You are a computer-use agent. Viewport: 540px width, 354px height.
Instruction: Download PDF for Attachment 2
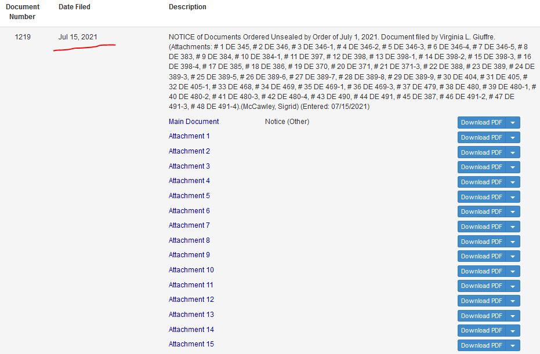(481, 152)
